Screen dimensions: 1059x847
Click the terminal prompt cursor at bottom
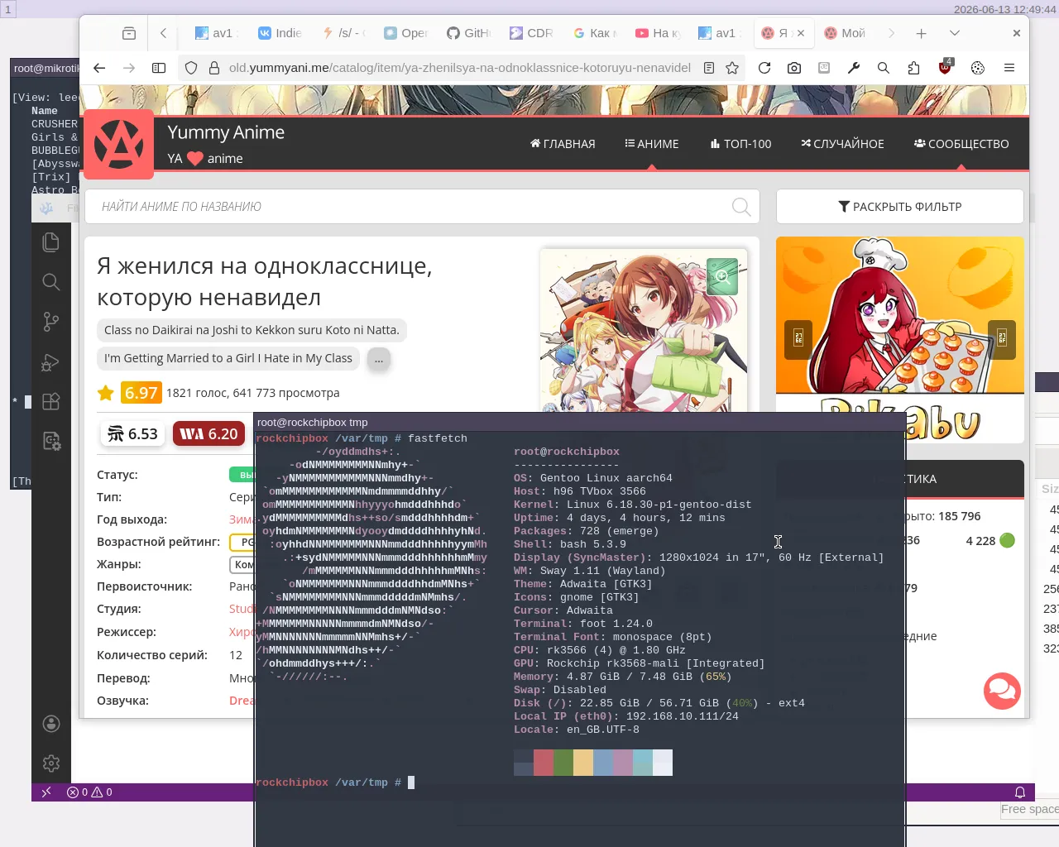[411, 782]
